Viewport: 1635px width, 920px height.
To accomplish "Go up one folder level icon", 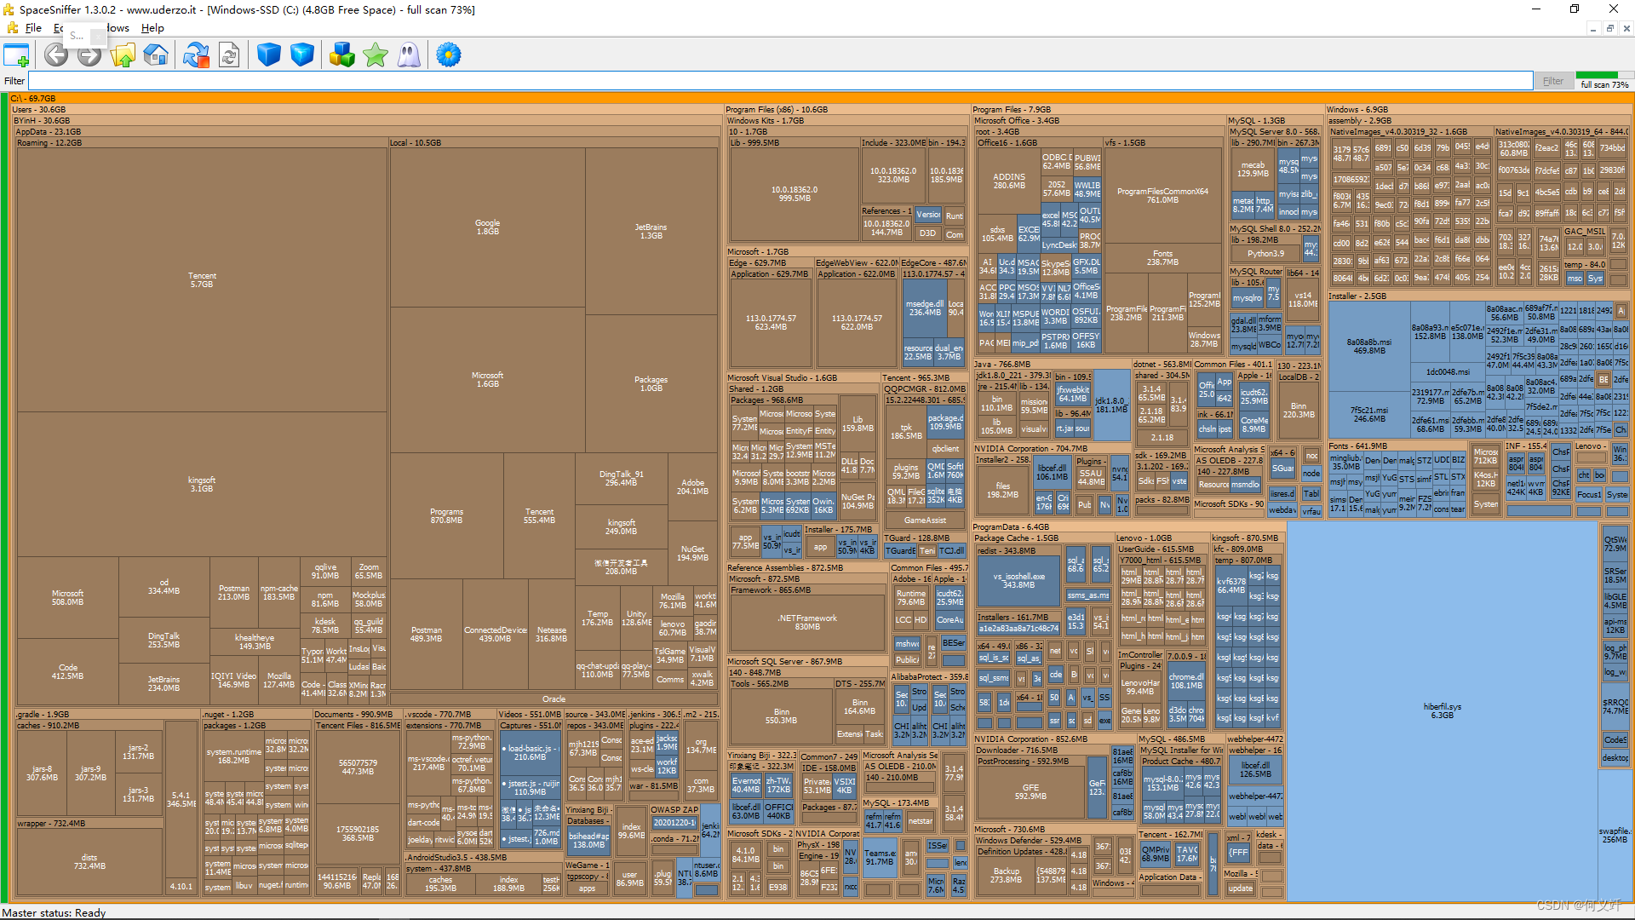I will pos(123,55).
